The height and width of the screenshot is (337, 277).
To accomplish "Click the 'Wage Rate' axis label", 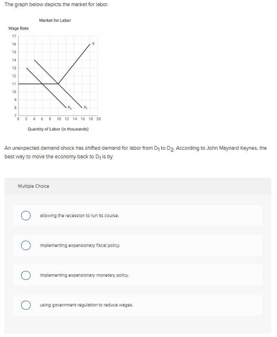I will (x=19, y=28).
